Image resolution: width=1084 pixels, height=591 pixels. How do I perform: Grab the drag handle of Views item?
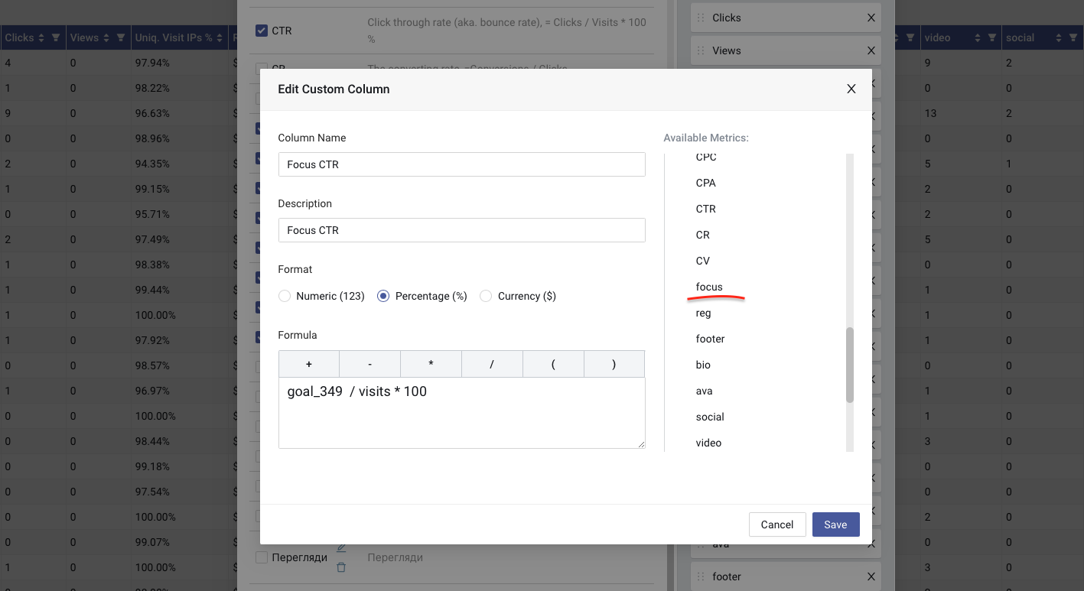pyautogui.click(x=700, y=50)
